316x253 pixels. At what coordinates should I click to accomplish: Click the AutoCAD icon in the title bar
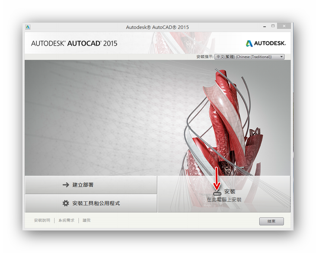[28, 27]
